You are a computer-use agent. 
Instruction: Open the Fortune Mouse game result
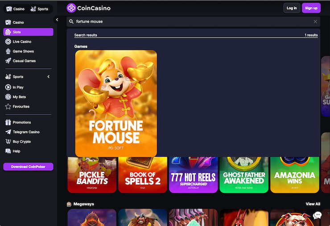point(116,103)
